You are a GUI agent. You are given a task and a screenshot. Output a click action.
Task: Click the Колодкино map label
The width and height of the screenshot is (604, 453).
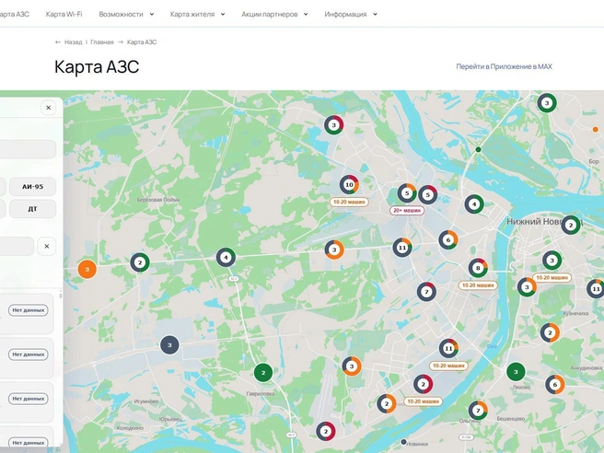[130, 428]
